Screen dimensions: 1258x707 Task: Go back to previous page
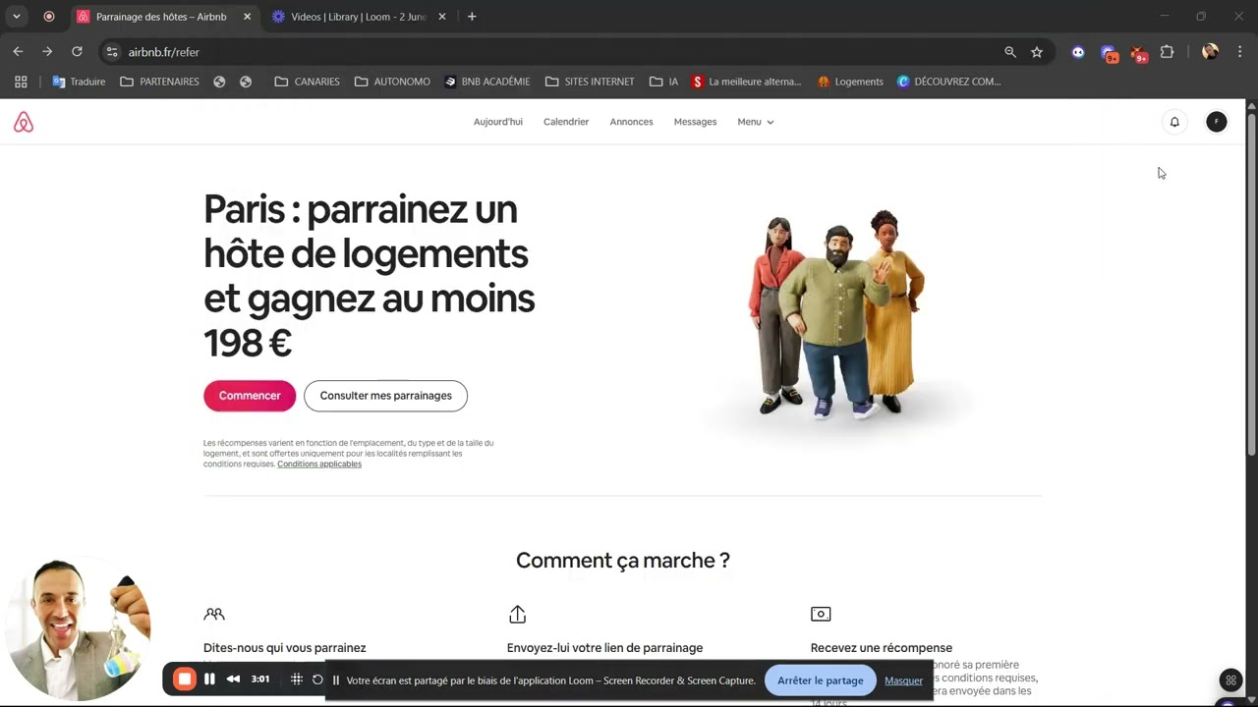[x=18, y=52]
